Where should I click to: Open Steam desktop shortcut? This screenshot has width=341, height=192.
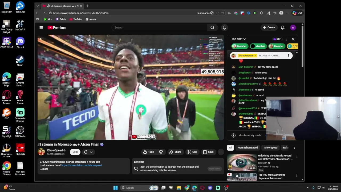20,61
